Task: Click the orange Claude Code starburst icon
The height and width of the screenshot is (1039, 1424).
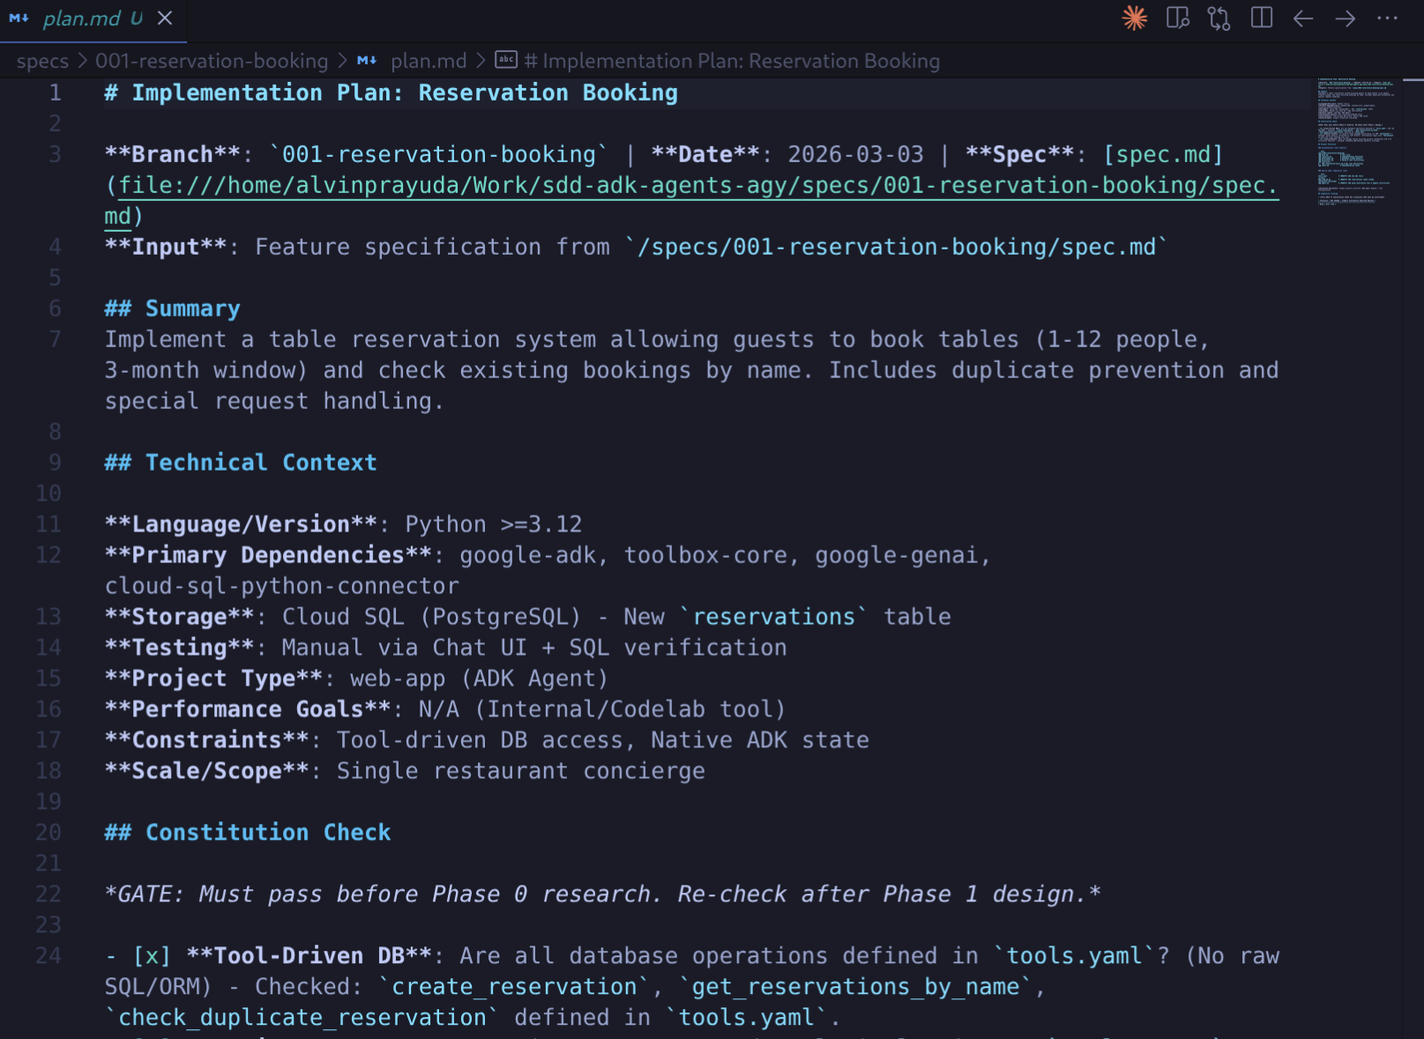Action: [x=1134, y=18]
